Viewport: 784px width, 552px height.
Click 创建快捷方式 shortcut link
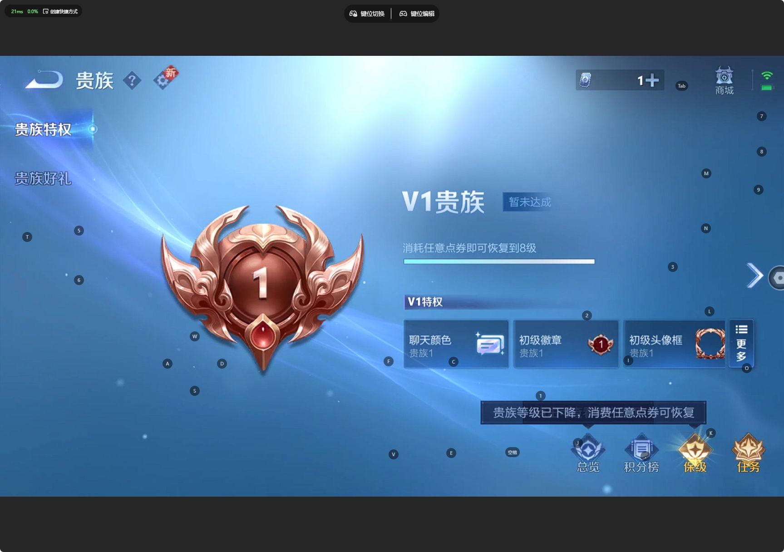pyautogui.click(x=61, y=11)
